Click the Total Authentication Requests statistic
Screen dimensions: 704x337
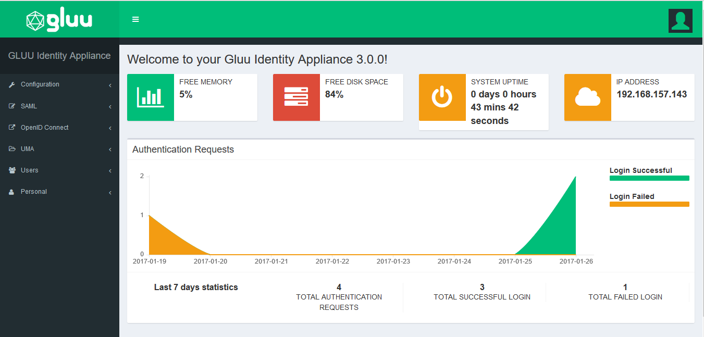339,297
